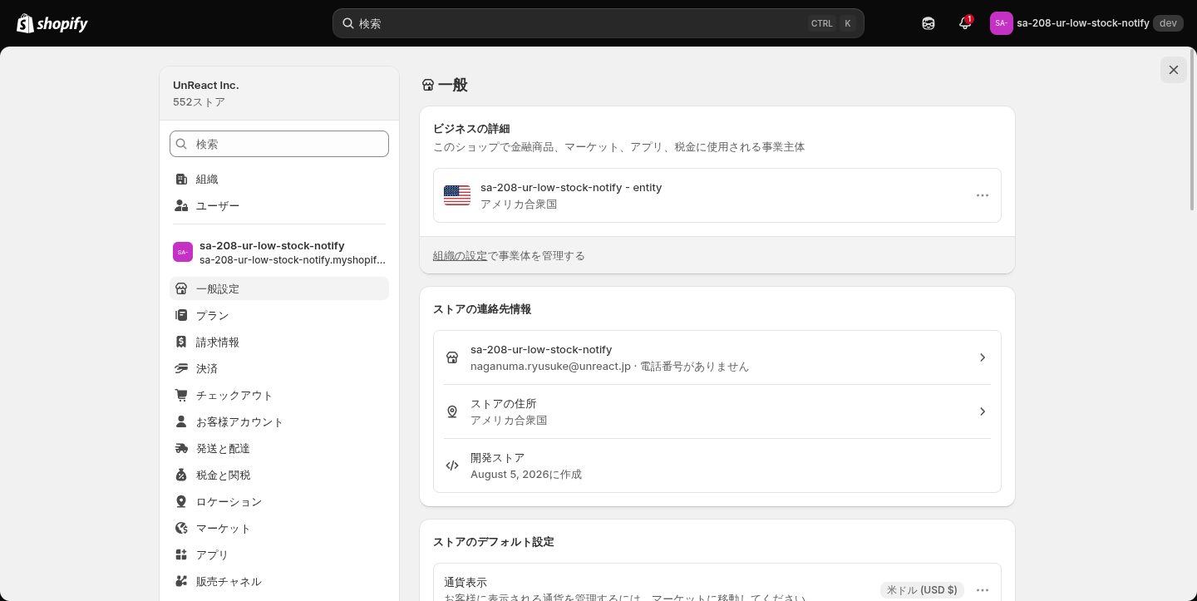The height and width of the screenshot is (601, 1197).
Task: Click the US flag on entity row
Action: click(457, 195)
